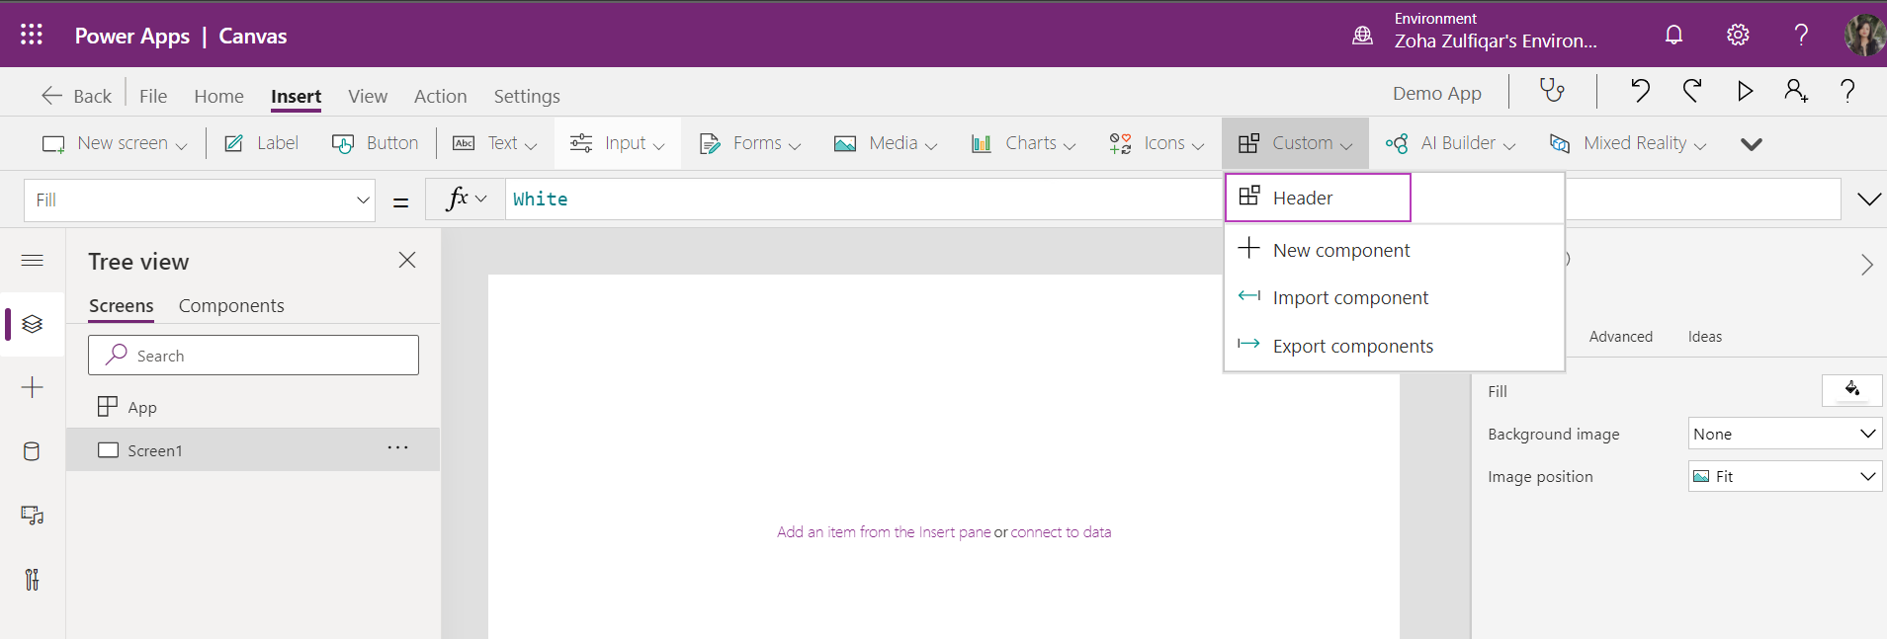This screenshot has height=639, width=1887.
Task: Click the connect to data link
Action: click(x=1061, y=532)
